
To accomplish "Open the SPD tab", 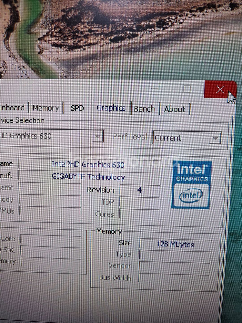I will tap(77, 108).
